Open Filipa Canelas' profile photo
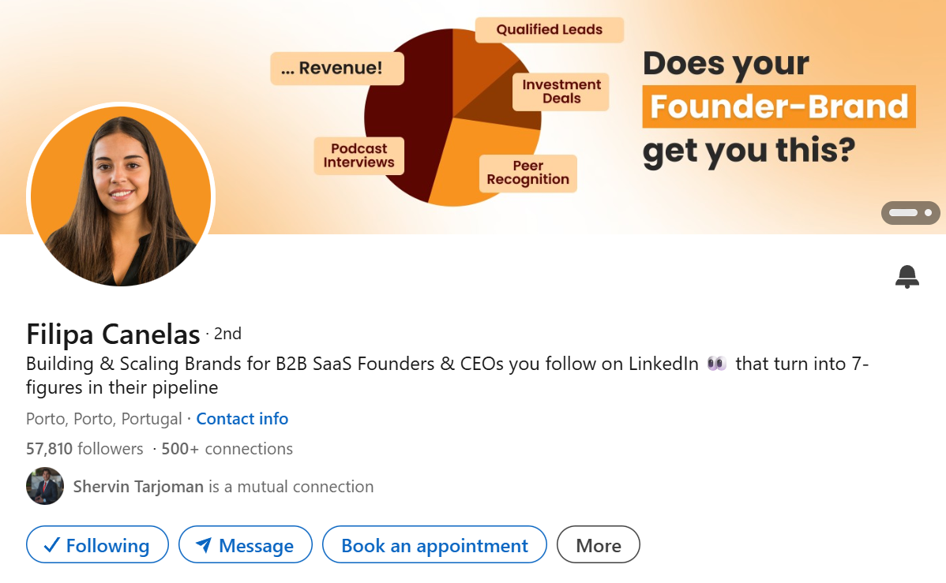Screen dimensions: 946x583 click(121, 196)
